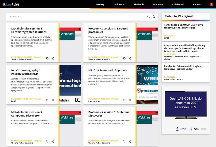Open the Novinky menu

(100, 4)
